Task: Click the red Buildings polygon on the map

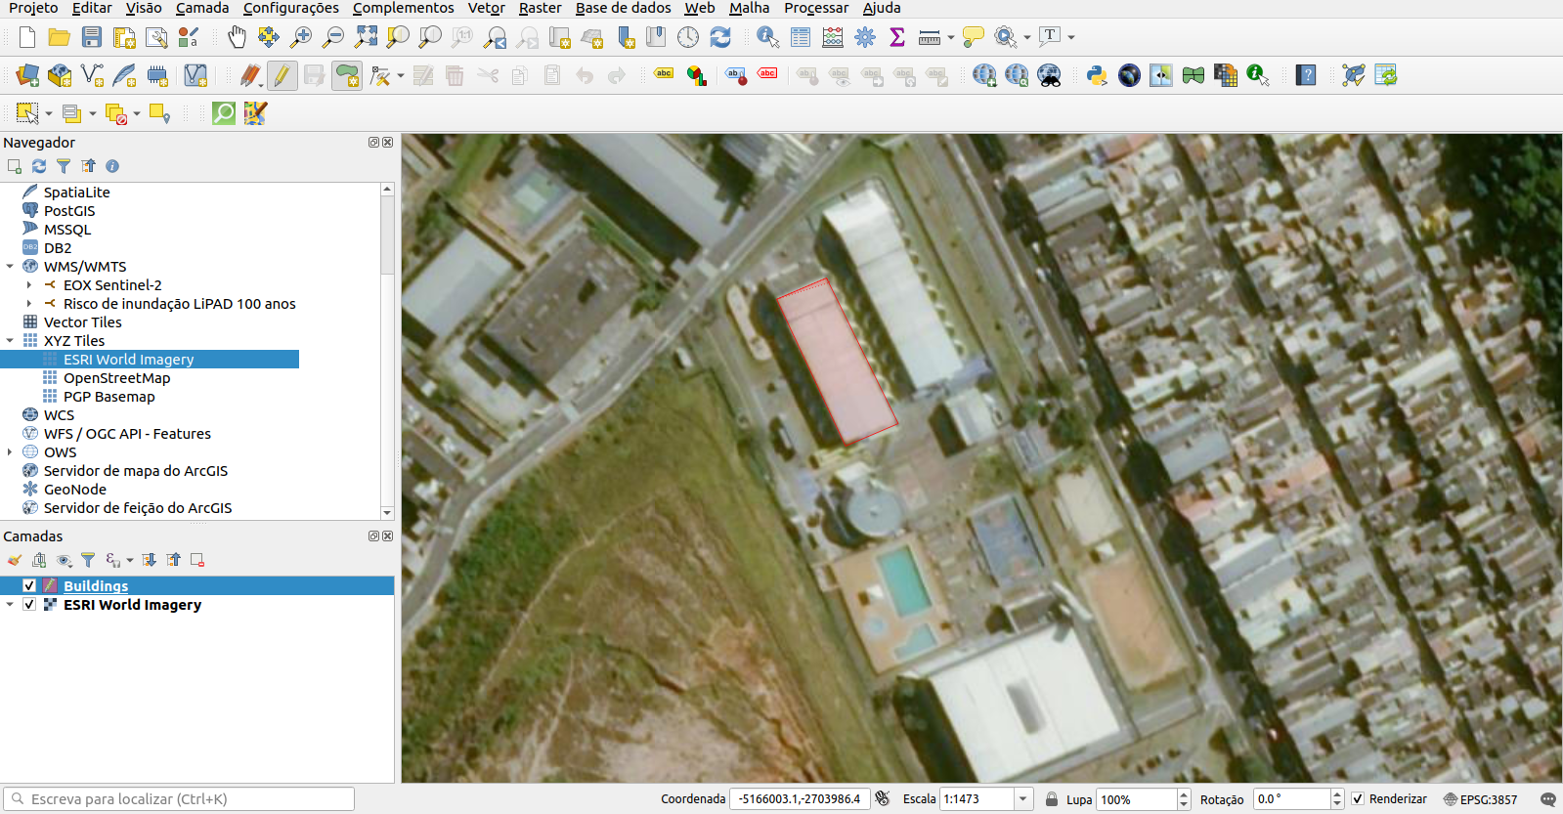Action: pos(837,361)
